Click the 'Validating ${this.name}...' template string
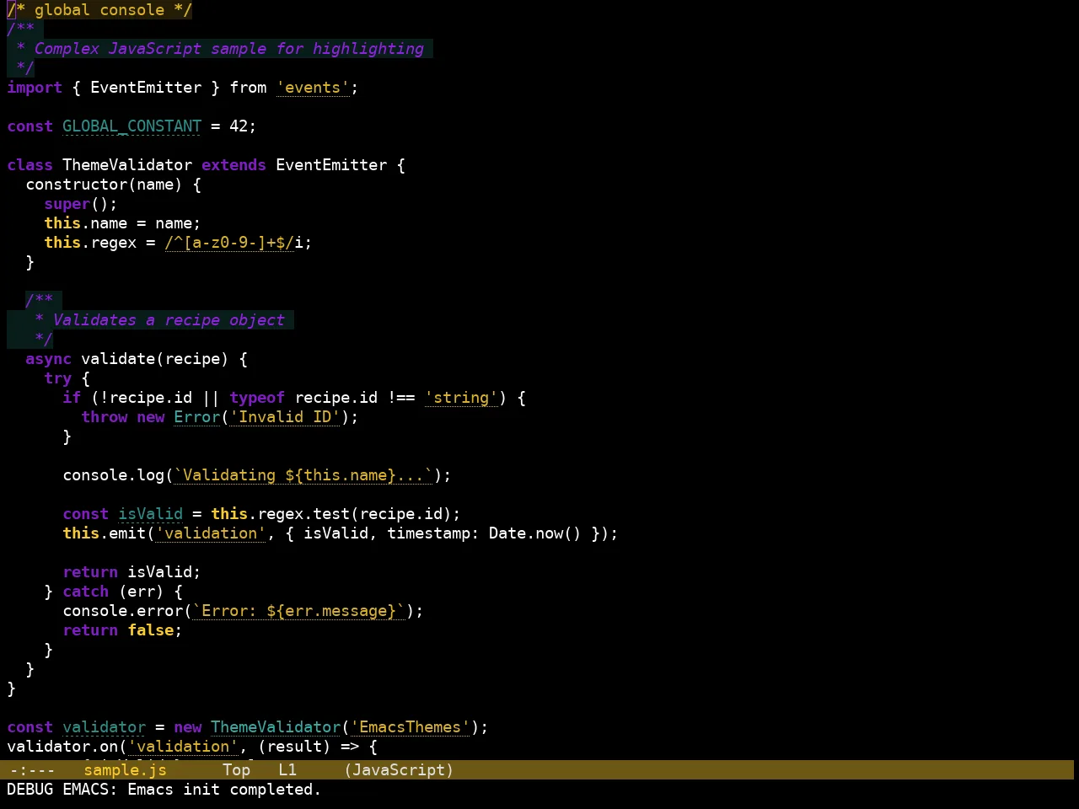 [303, 475]
